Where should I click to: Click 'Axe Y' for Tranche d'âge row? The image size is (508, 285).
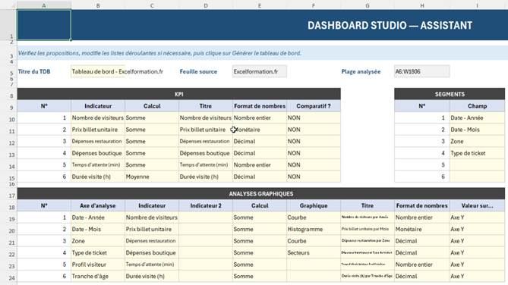coord(477,276)
